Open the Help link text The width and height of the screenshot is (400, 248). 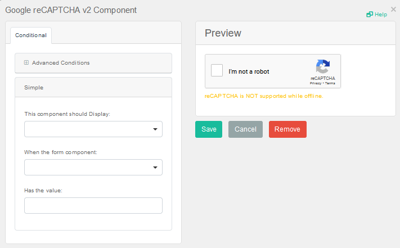tap(381, 15)
